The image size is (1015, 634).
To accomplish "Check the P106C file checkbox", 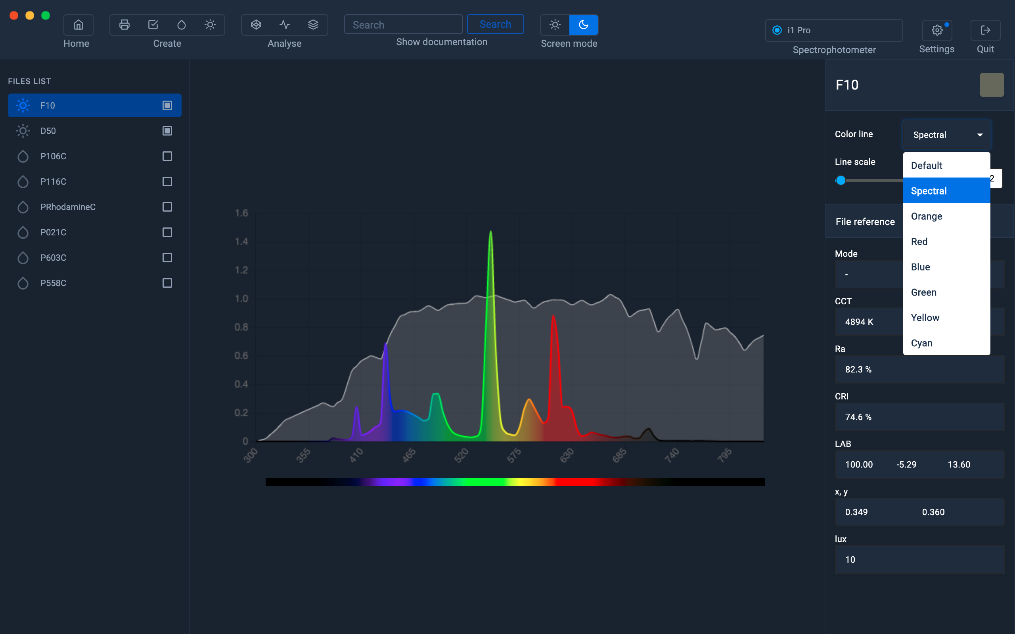I will click(167, 156).
